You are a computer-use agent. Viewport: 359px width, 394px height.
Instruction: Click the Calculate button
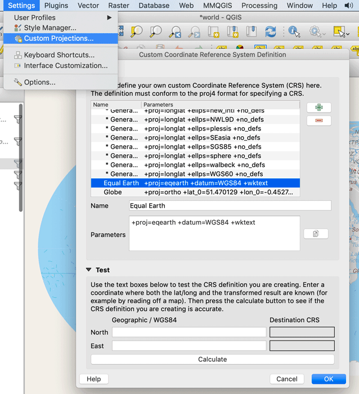coord(213,359)
